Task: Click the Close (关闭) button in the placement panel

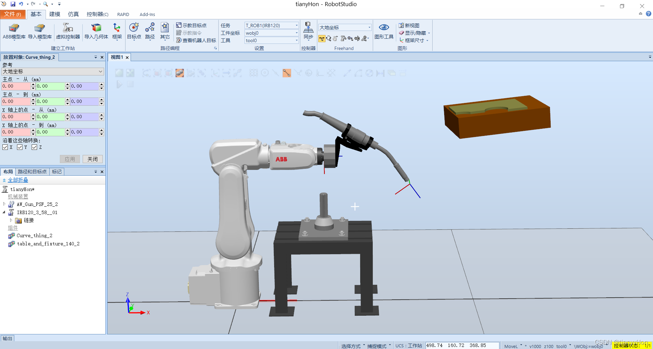Action: pyautogui.click(x=93, y=159)
